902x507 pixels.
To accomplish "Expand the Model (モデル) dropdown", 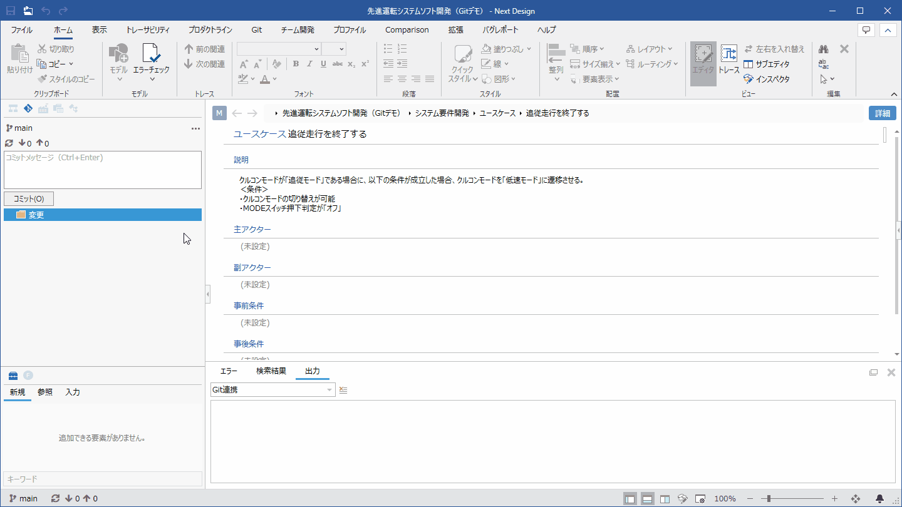I will point(119,78).
